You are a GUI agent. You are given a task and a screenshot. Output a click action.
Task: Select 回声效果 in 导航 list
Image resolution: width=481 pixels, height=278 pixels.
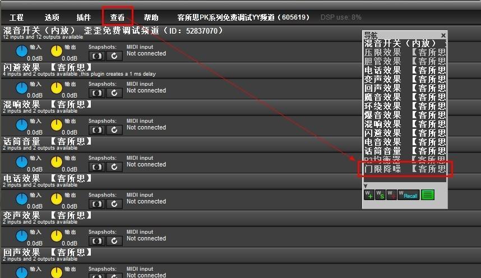(x=405, y=88)
